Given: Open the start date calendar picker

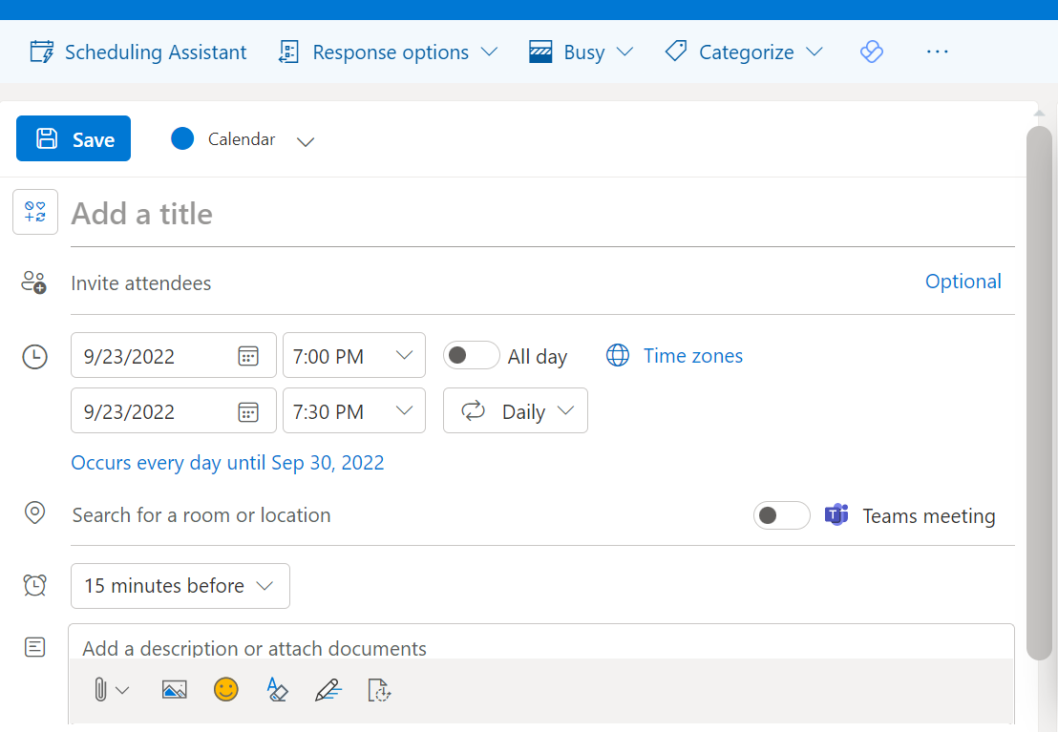Looking at the screenshot, I should [249, 355].
